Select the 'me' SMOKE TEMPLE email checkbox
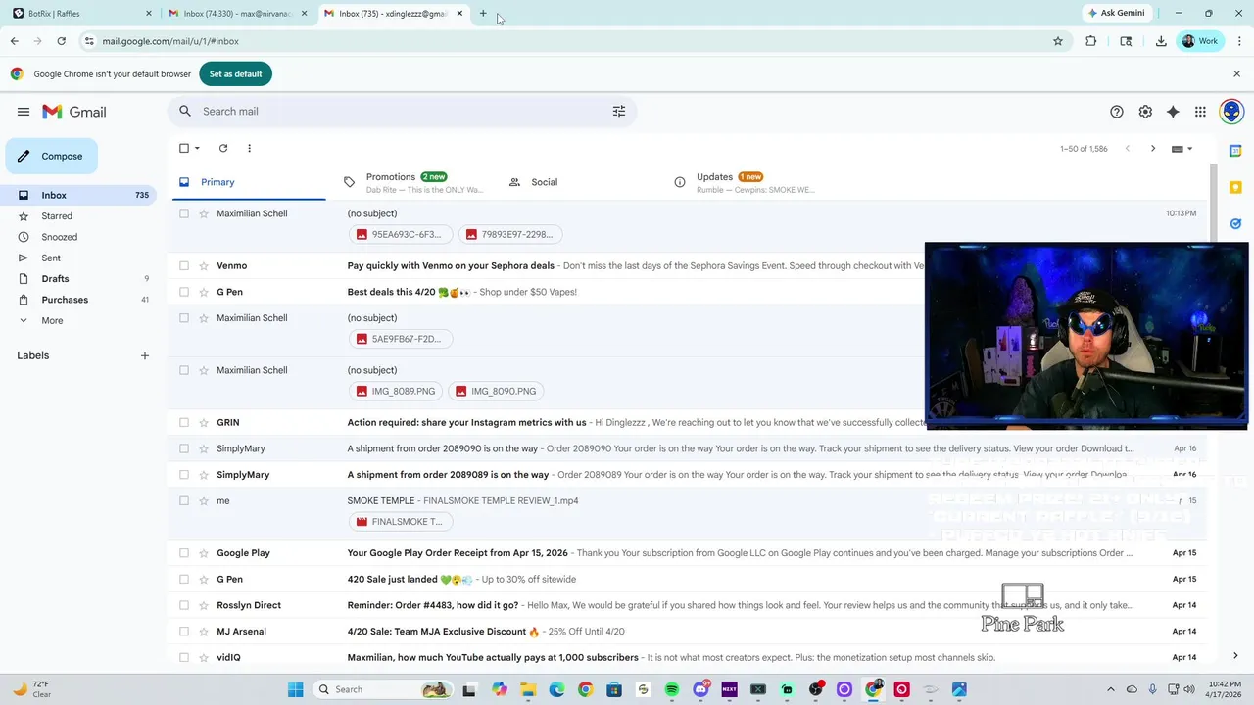The width and height of the screenshot is (1254, 705). click(184, 501)
